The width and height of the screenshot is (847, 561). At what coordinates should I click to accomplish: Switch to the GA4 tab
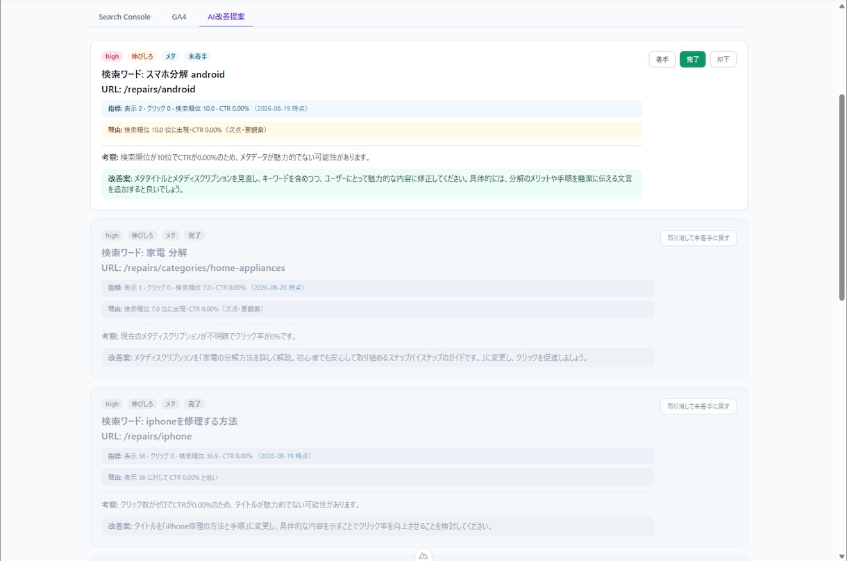point(179,17)
